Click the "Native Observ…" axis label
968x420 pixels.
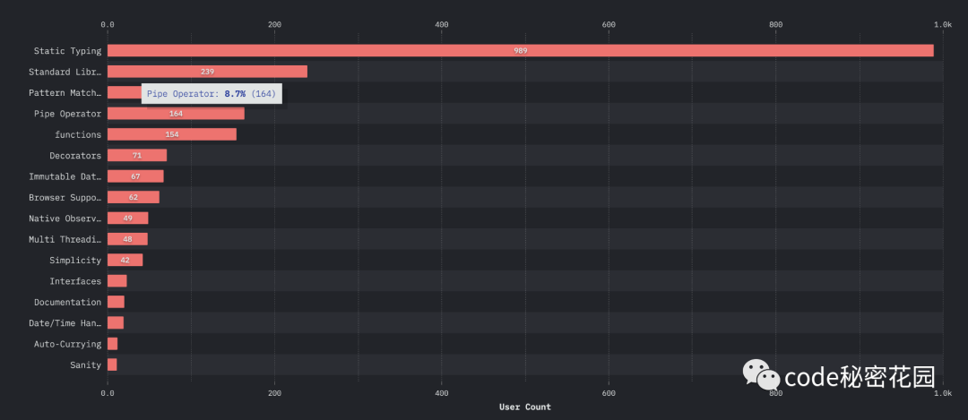click(x=65, y=219)
